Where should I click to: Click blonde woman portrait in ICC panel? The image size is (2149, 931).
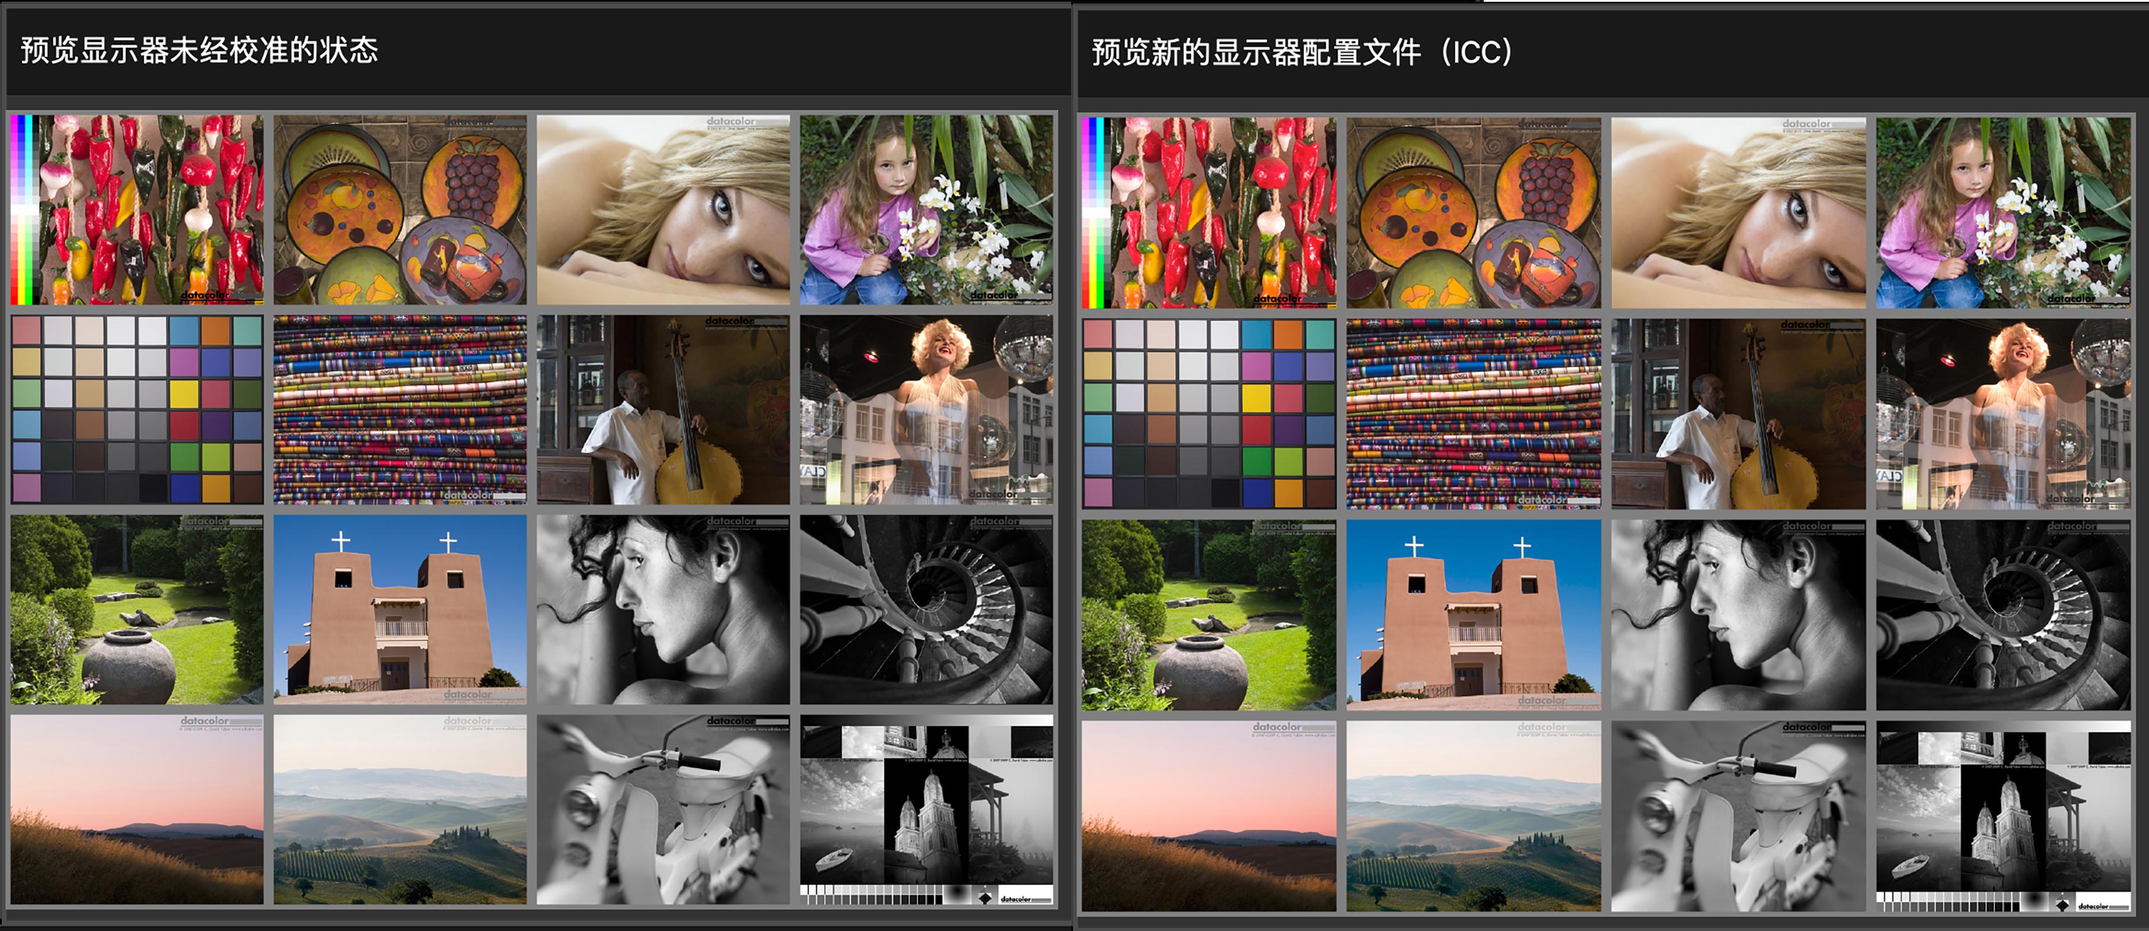pyautogui.click(x=1738, y=213)
